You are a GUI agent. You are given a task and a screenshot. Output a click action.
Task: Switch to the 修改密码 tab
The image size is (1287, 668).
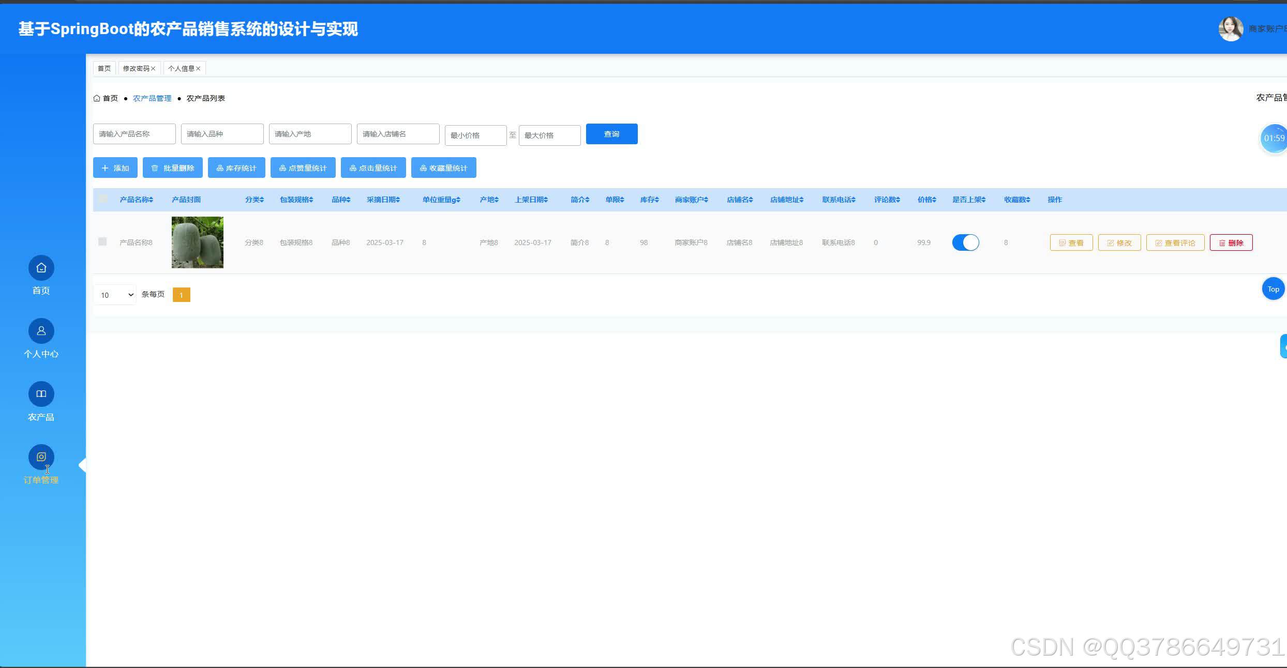pos(137,68)
